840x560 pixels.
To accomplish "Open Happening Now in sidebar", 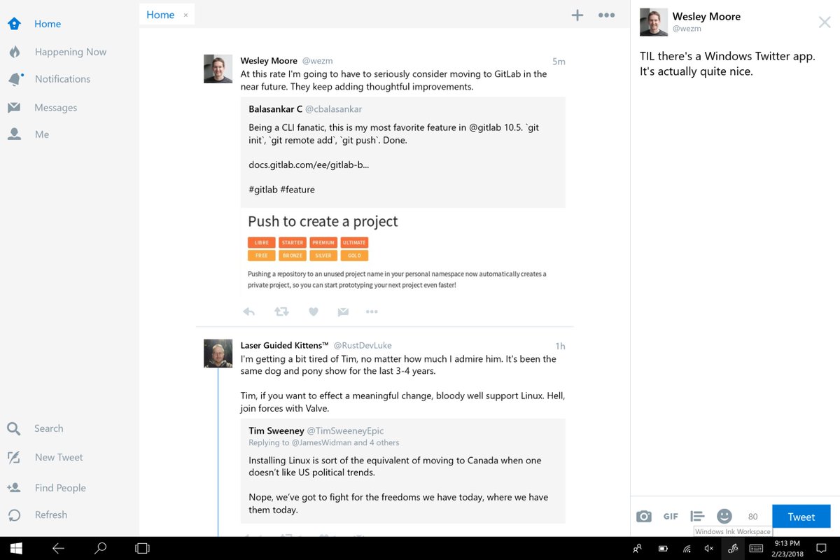I will pyautogui.click(x=70, y=52).
